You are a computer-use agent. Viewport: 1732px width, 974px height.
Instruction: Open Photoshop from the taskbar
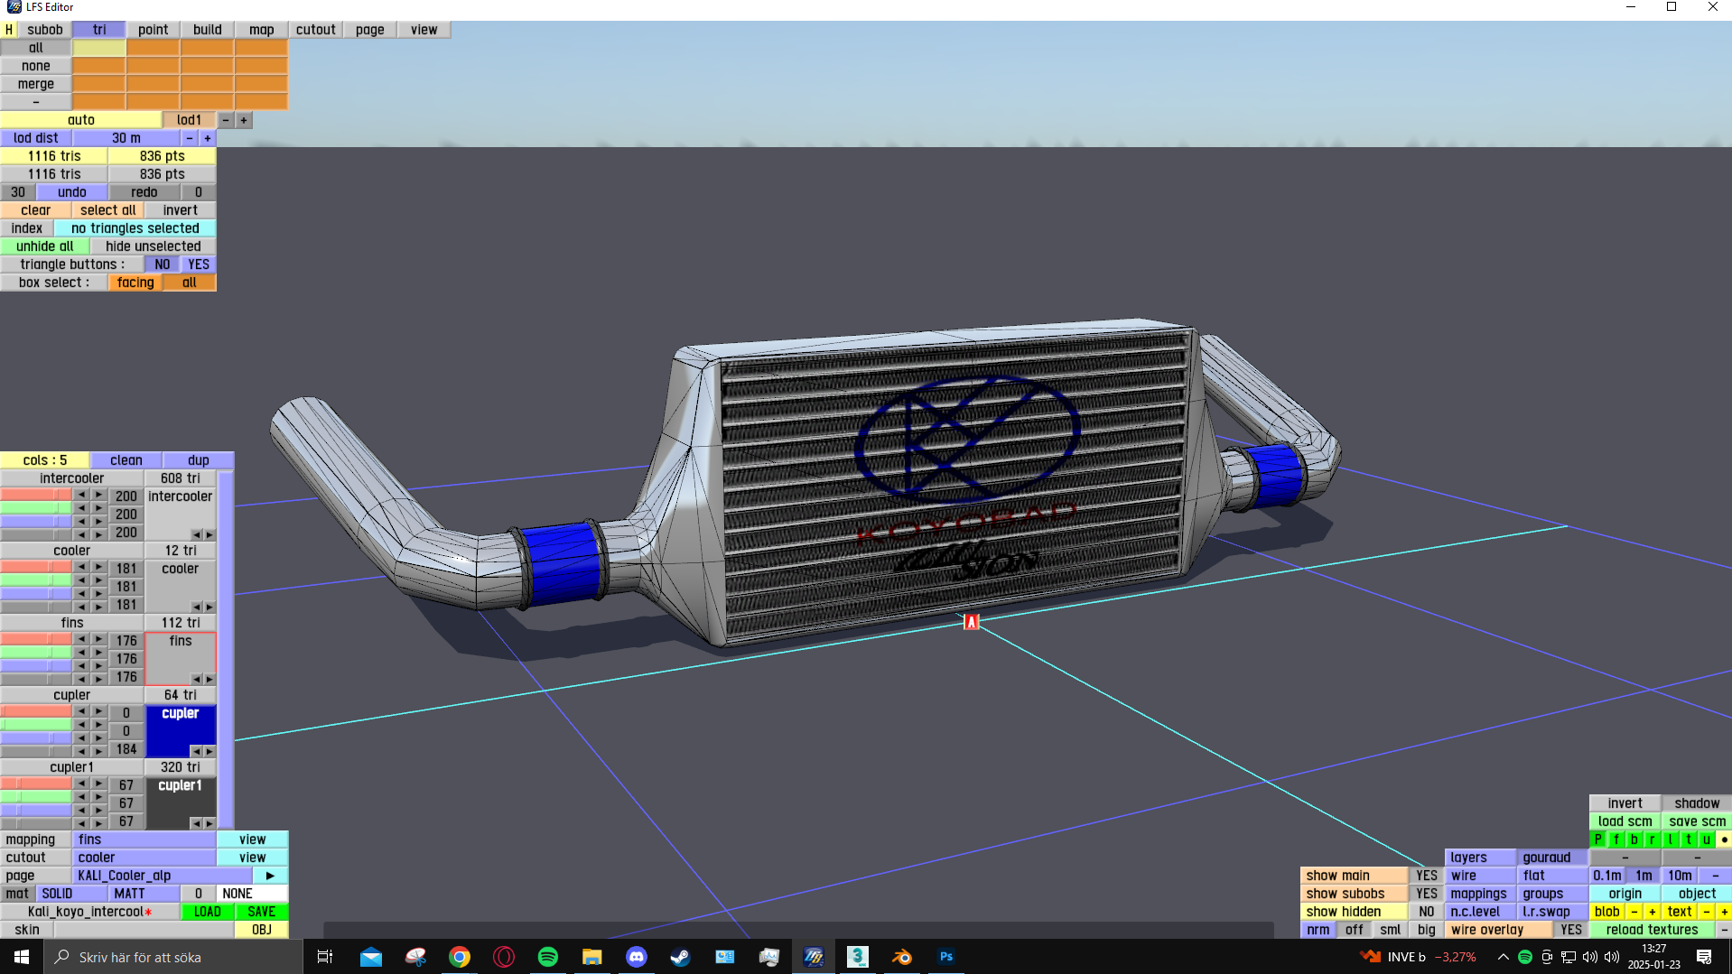pos(946,957)
